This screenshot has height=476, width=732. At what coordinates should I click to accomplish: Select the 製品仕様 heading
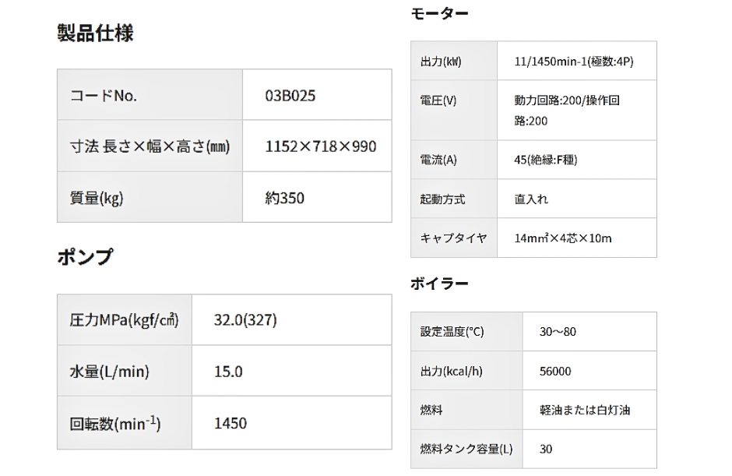(95, 33)
